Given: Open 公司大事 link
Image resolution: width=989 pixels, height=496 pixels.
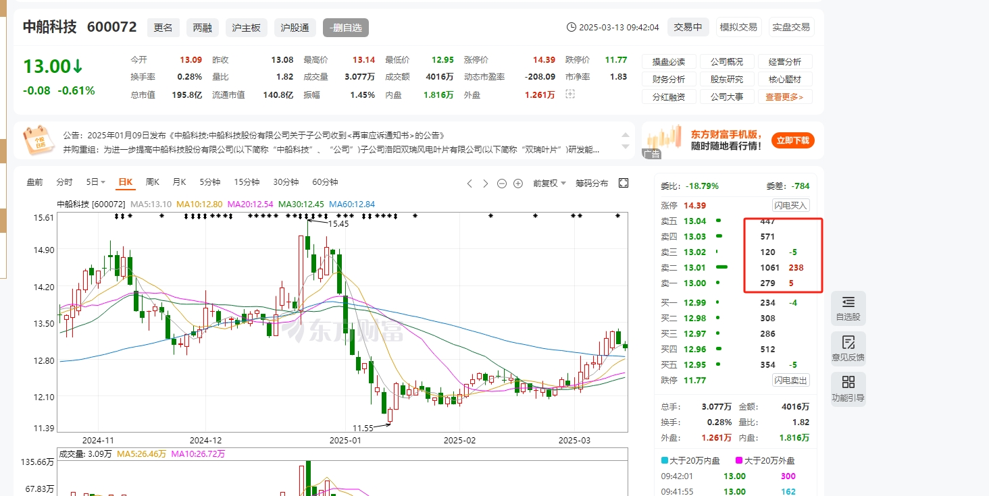Looking at the screenshot, I should pos(727,97).
